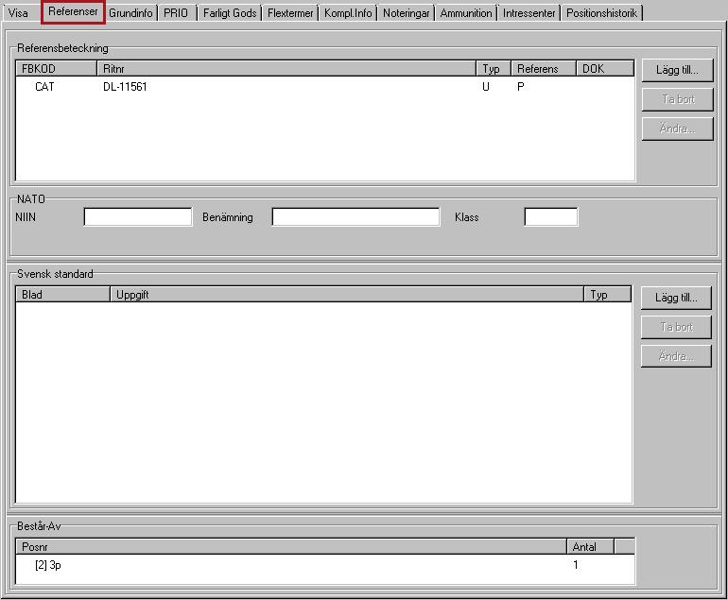Sort by FBKOD column header
The image size is (728, 600).
click(56, 69)
